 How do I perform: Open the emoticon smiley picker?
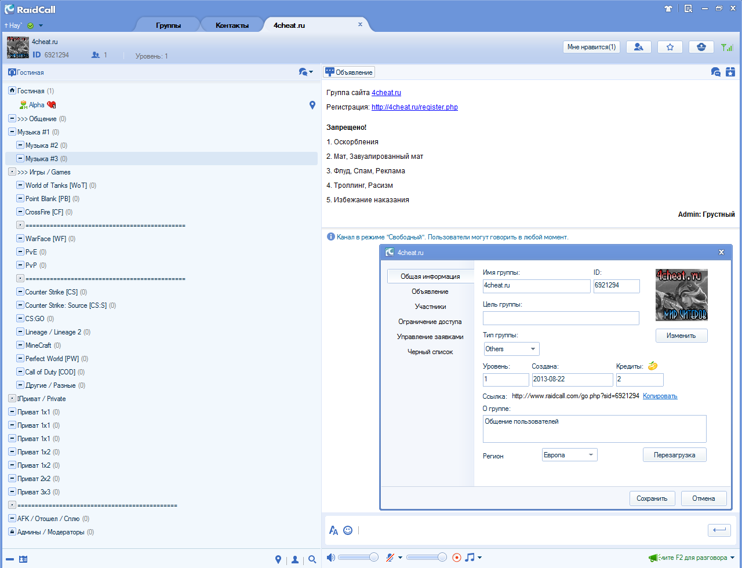(348, 530)
